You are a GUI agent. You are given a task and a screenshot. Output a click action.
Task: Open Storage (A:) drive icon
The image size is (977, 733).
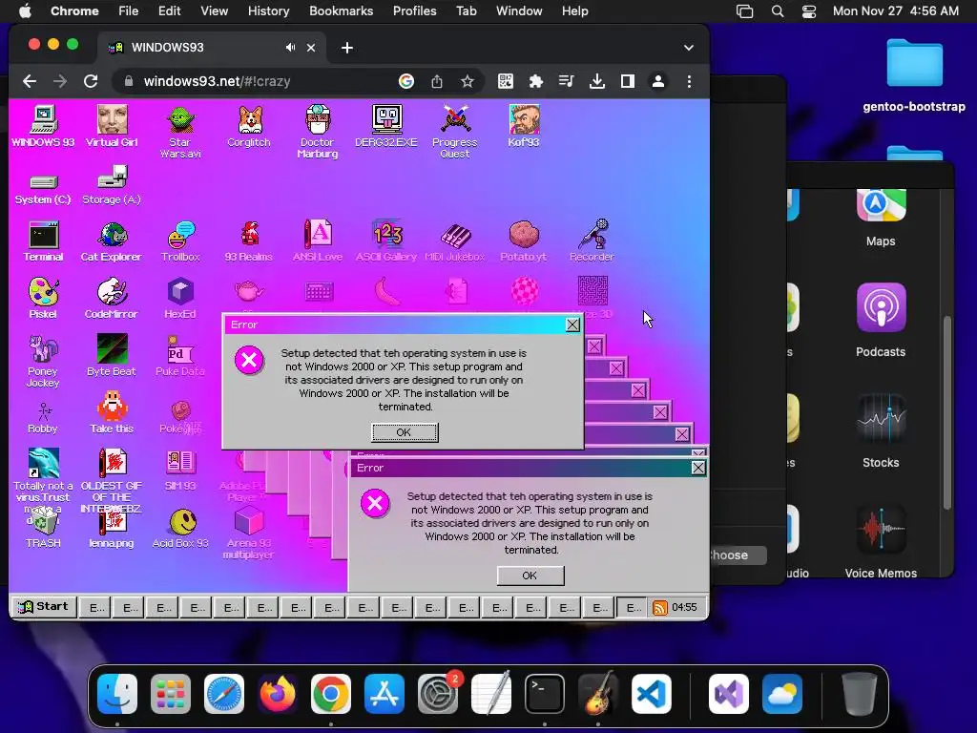pos(112,186)
